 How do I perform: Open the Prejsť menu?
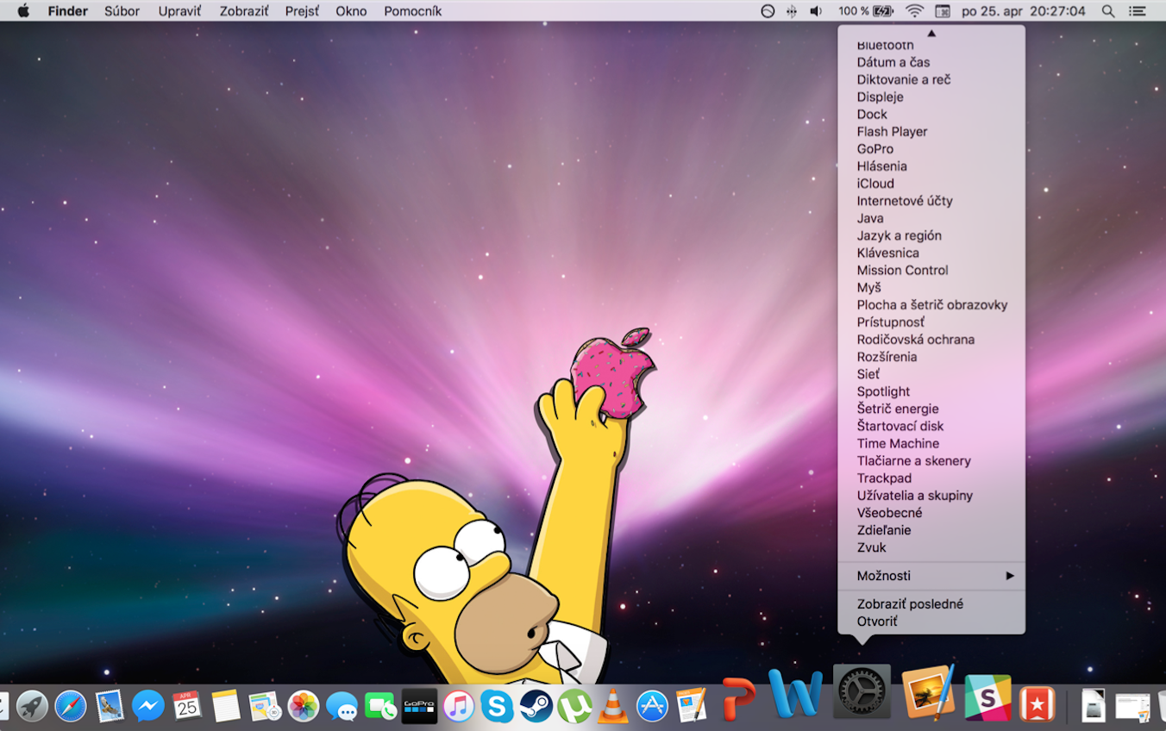point(303,11)
